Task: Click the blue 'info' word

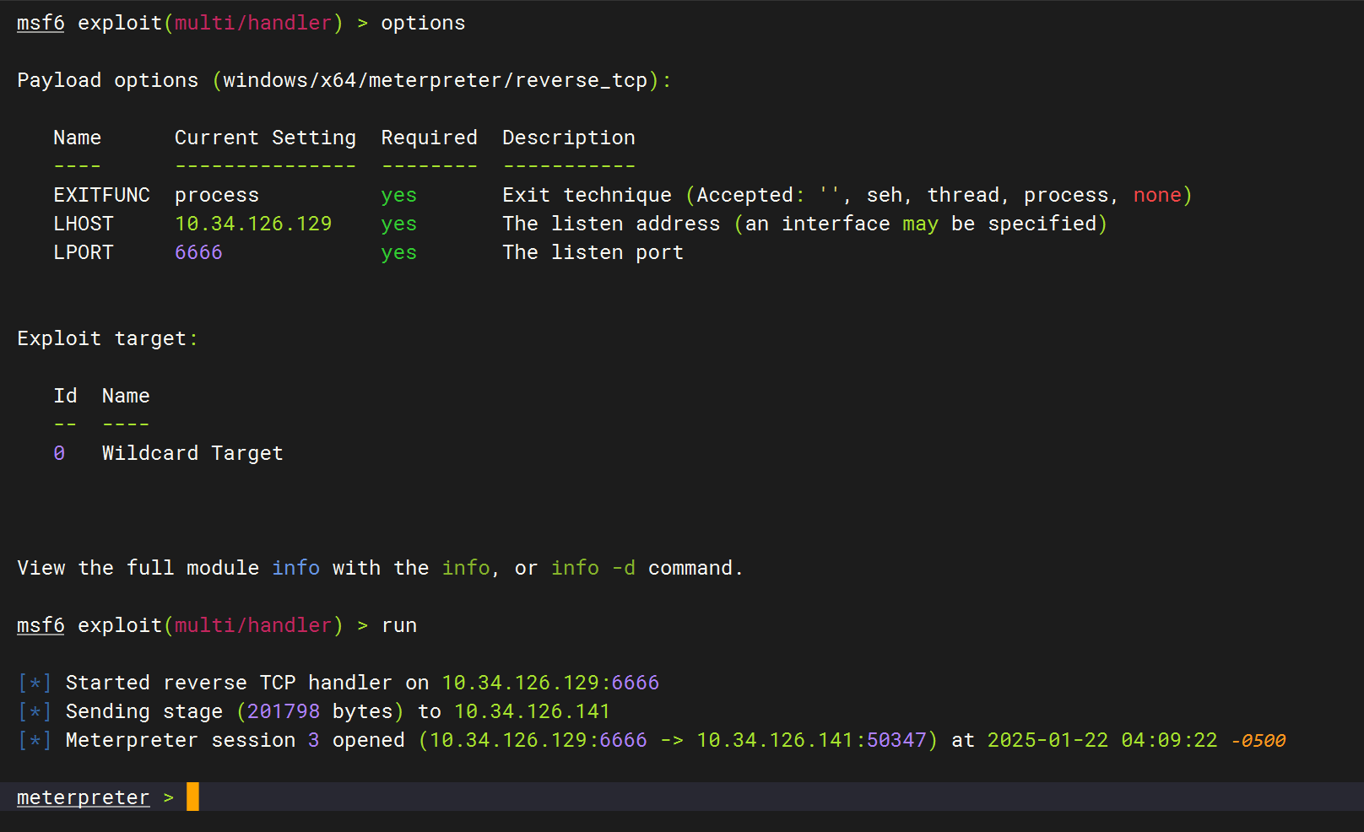Action: coord(295,568)
